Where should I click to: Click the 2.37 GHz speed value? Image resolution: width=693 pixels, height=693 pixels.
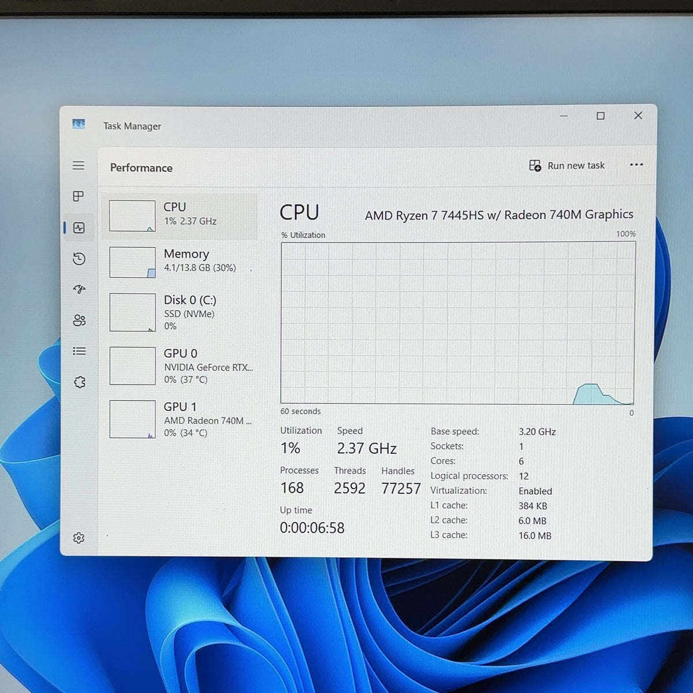(x=367, y=449)
